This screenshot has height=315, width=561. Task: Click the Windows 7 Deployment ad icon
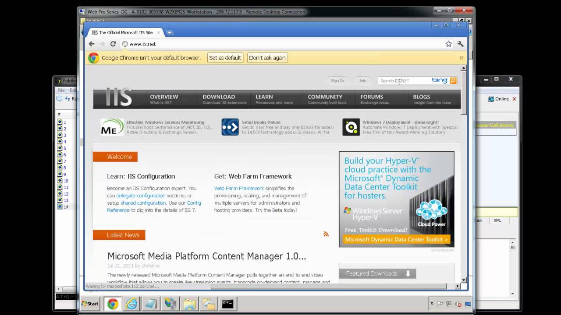pos(351,127)
